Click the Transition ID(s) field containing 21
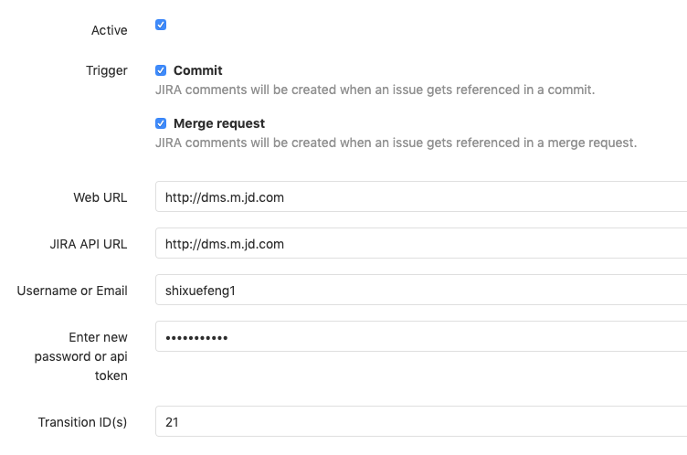This screenshot has height=455, width=687. (x=420, y=422)
